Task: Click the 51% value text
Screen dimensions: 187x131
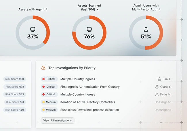Action: (146, 36)
